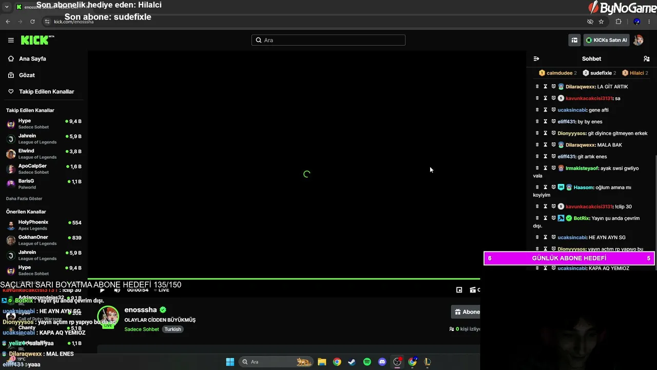Ban Dionyysos on the 'git diyince gitmeyen erkek' message
The height and width of the screenshot is (370, 657).
coord(554,133)
